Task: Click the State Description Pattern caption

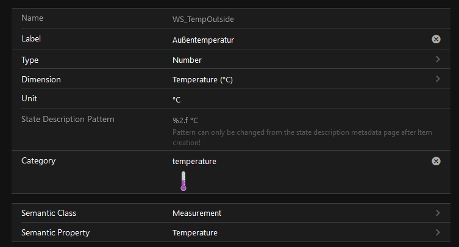Action: 68,119
